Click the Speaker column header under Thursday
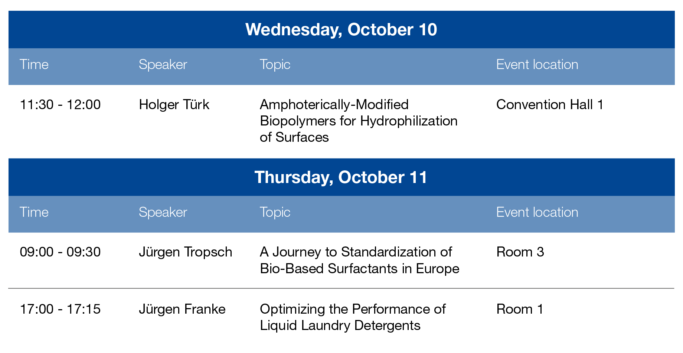The width and height of the screenshot is (683, 353). 163,212
